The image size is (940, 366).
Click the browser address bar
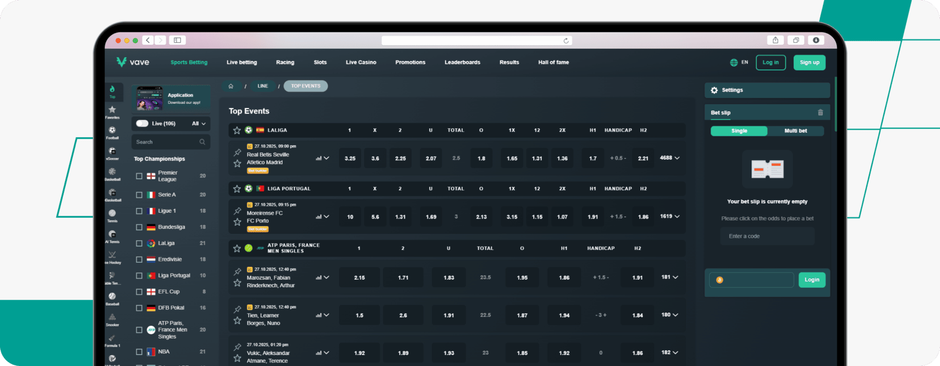[477, 41]
